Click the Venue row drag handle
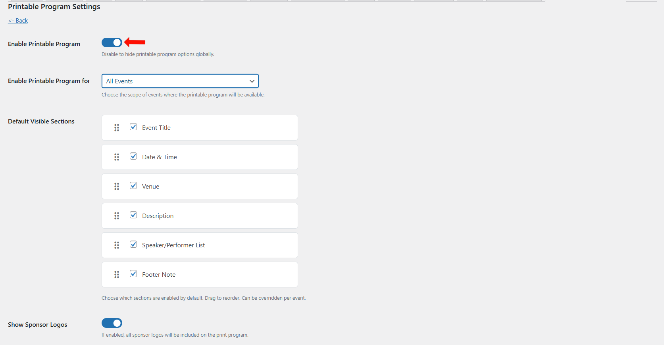The image size is (664, 345). (117, 187)
